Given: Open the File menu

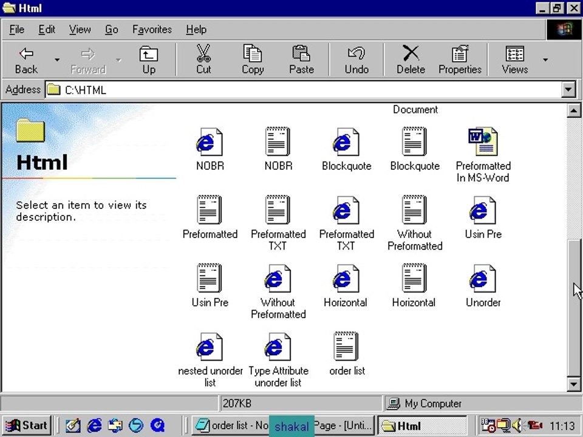Looking at the screenshot, I should click(x=16, y=29).
